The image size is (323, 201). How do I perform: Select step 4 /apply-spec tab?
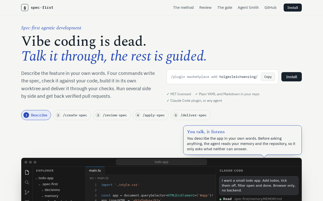(151, 115)
